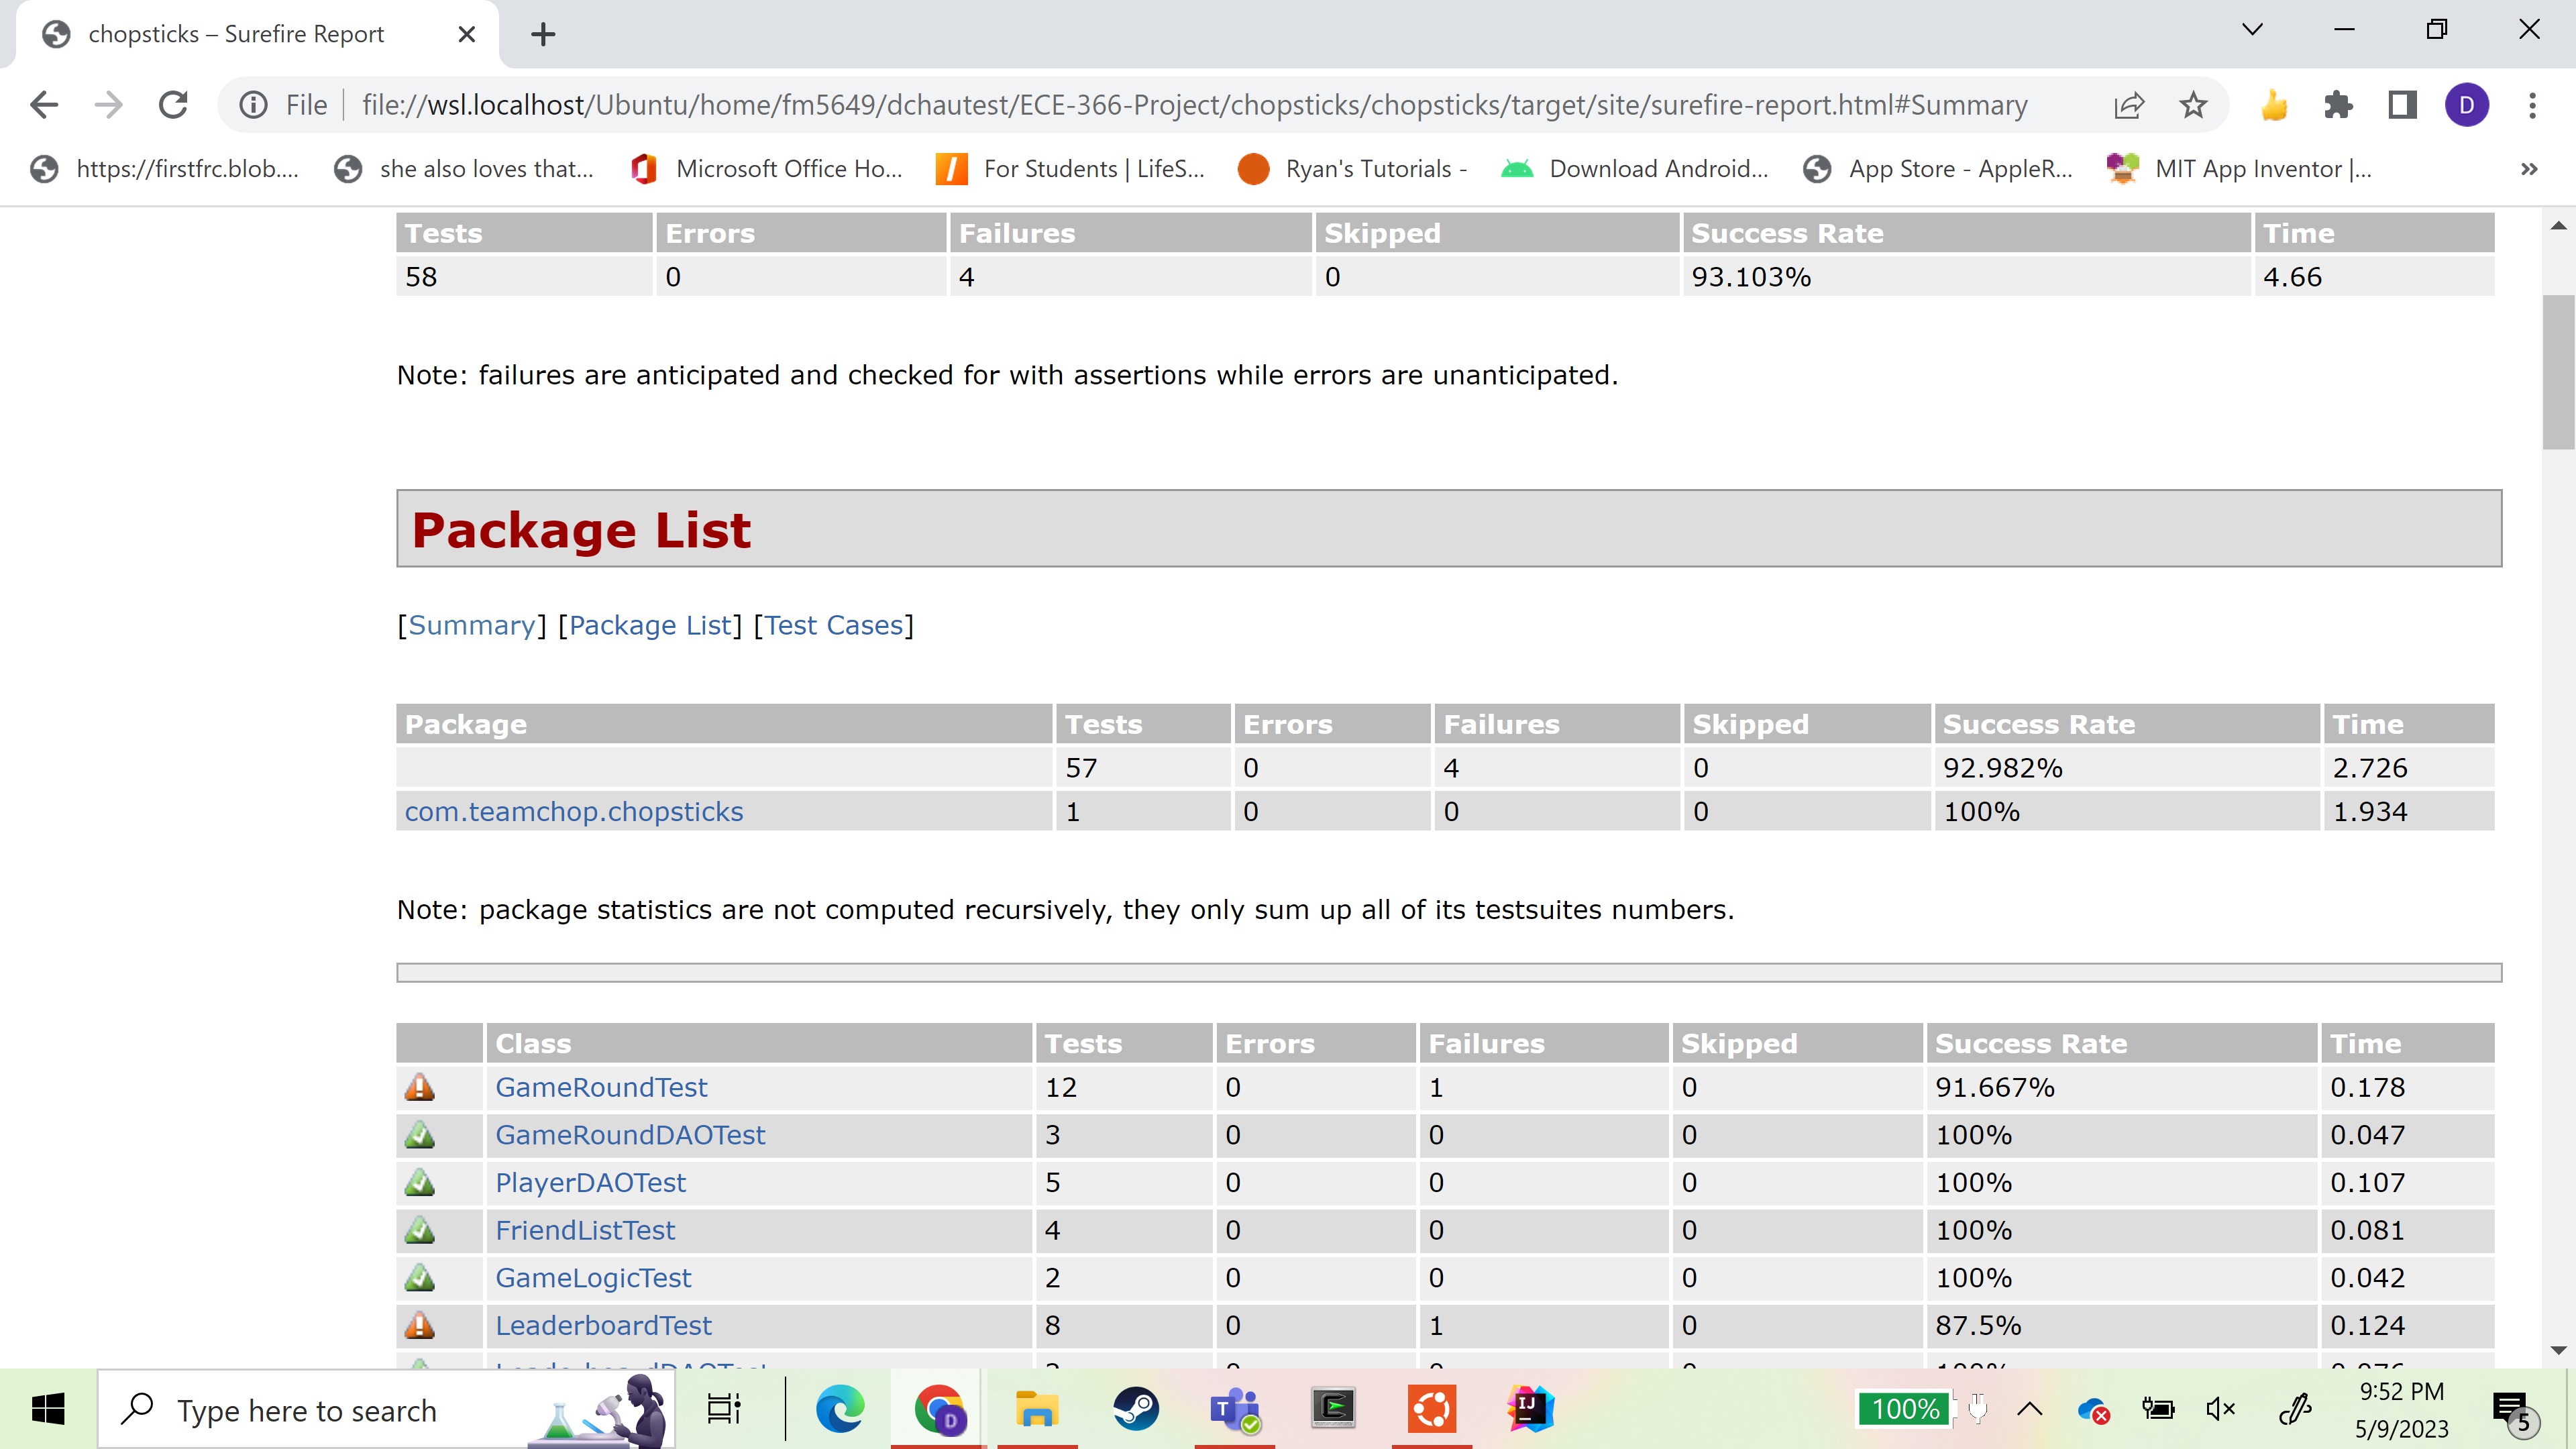
Task: Toggle mute via the taskbar speaker icon
Action: pyautogui.click(x=2220, y=1410)
